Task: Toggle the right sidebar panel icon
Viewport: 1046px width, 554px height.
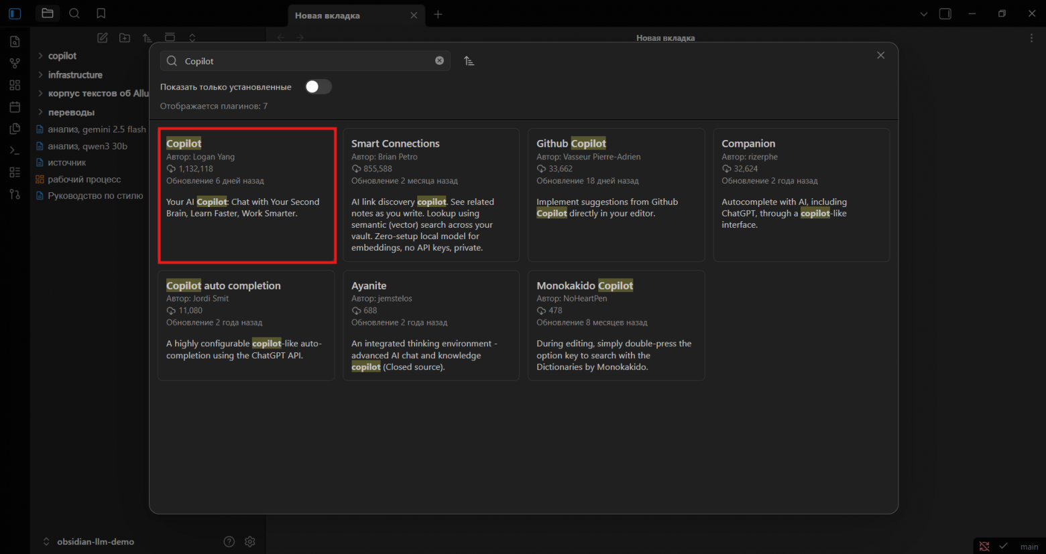Action: tap(945, 14)
